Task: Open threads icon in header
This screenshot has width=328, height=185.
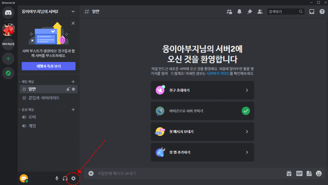Action: 229,12
